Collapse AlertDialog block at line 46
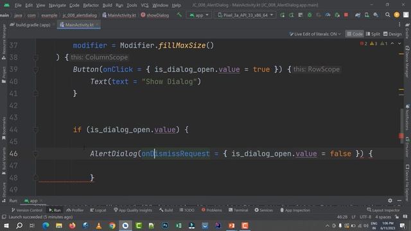The height and width of the screenshot is (231, 411). [x=36, y=154]
